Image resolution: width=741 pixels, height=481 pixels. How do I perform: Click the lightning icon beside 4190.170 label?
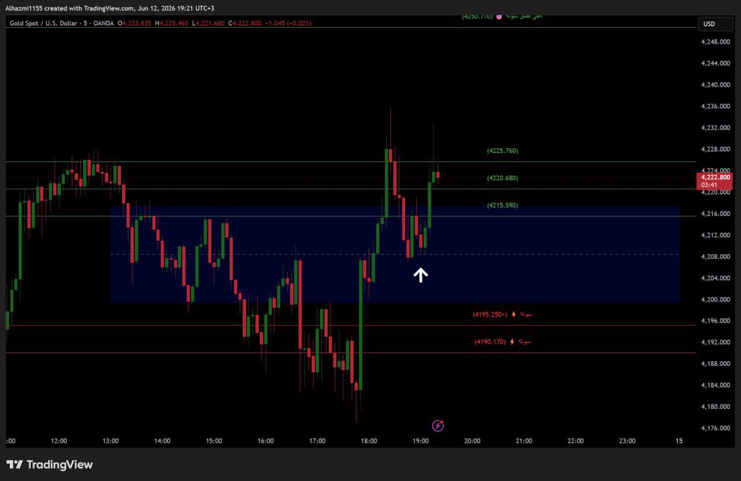click(512, 341)
